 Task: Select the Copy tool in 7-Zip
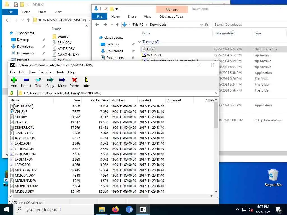click(x=50, y=82)
